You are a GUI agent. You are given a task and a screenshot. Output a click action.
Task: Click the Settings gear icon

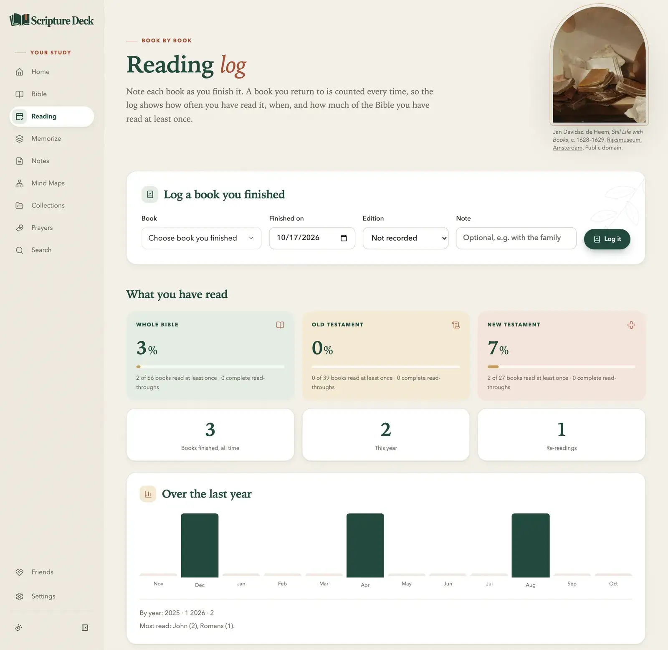pyautogui.click(x=20, y=597)
